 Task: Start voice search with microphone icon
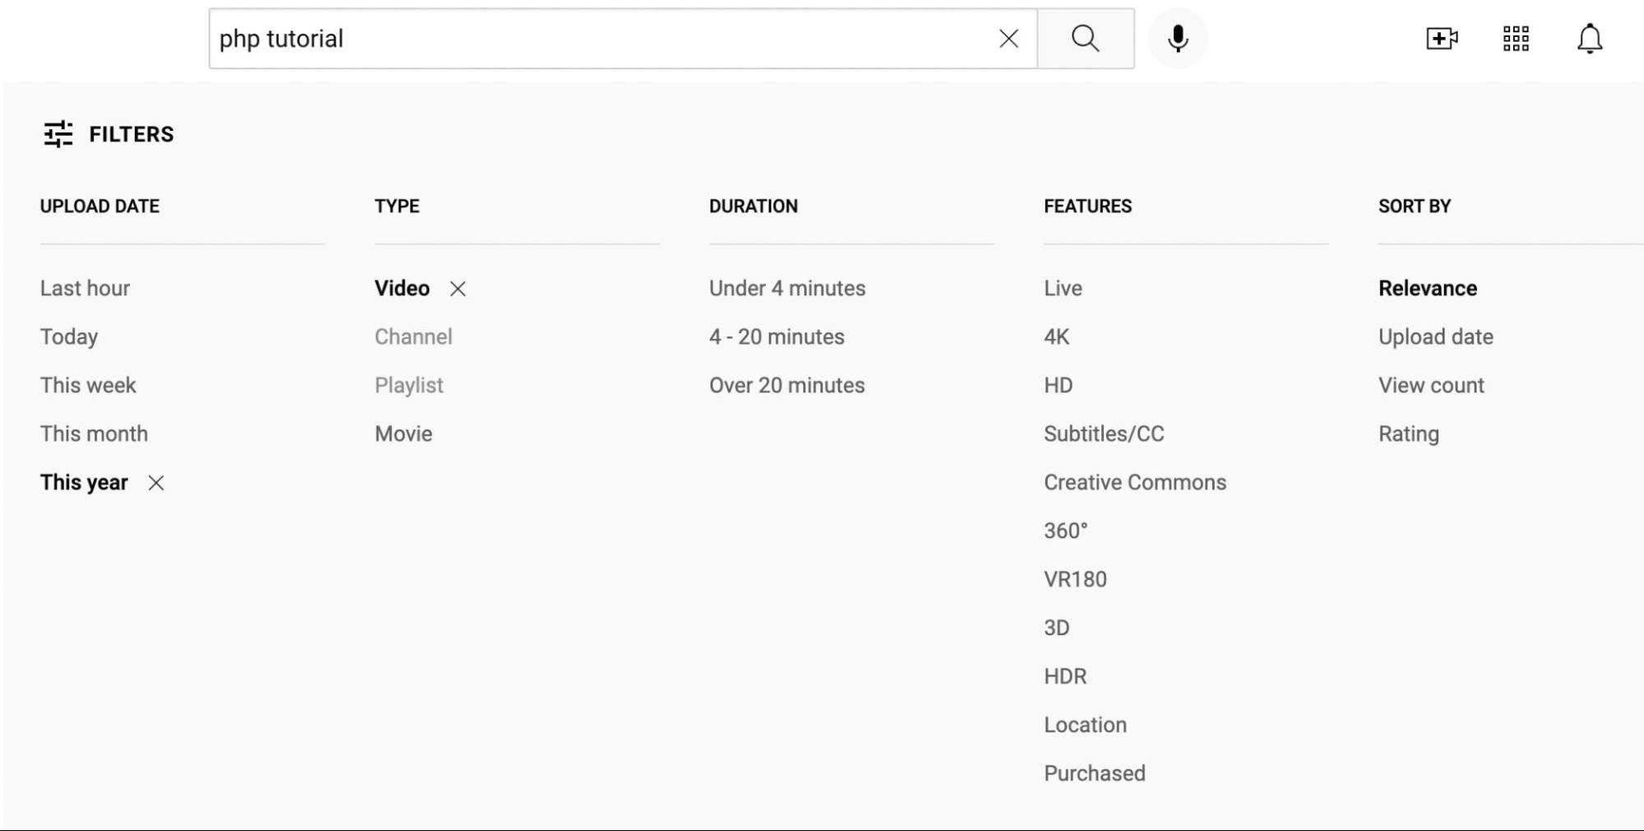pos(1178,39)
